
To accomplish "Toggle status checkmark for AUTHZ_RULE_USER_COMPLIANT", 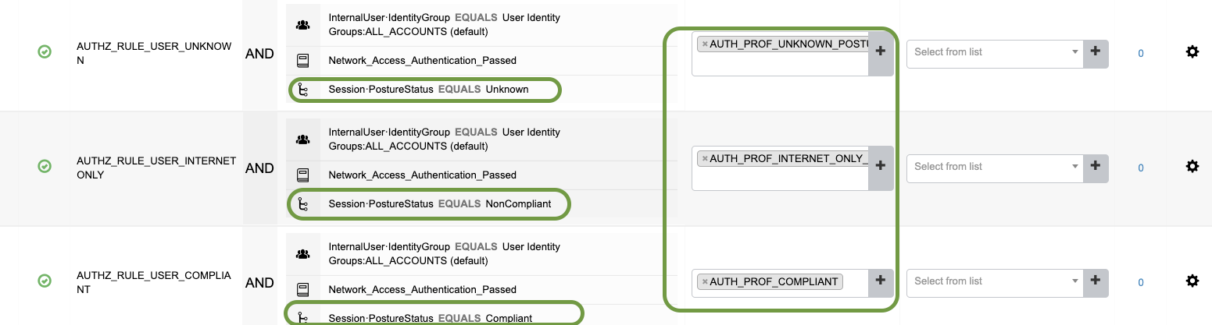I will coord(45,281).
